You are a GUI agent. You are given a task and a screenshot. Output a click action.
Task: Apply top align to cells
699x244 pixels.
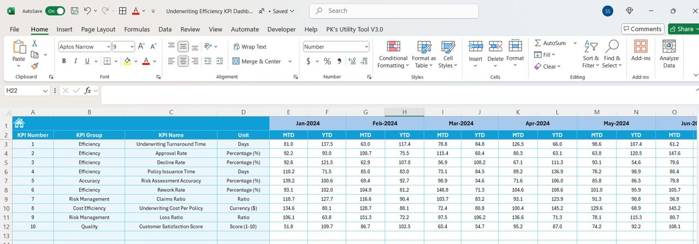(171, 47)
